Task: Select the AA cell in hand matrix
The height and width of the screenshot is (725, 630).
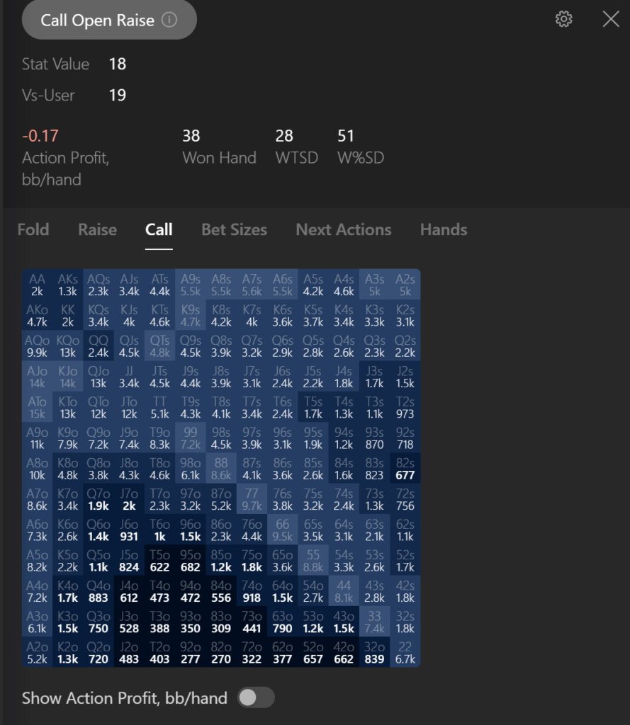Action: (x=37, y=285)
